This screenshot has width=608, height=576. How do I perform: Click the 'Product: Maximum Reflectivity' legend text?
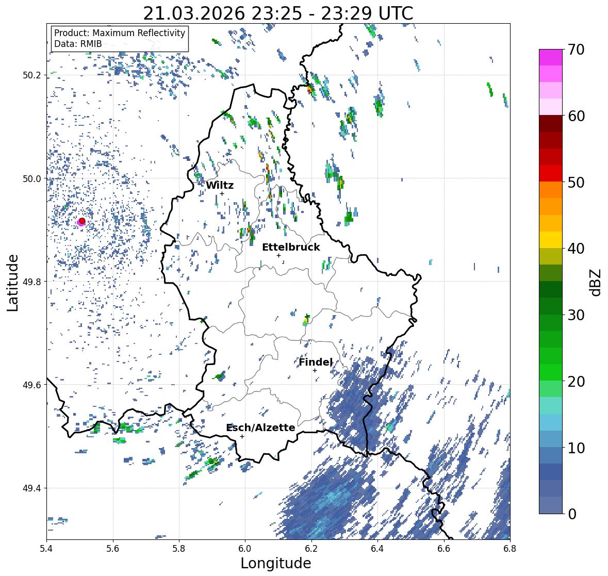tap(120, 33)
